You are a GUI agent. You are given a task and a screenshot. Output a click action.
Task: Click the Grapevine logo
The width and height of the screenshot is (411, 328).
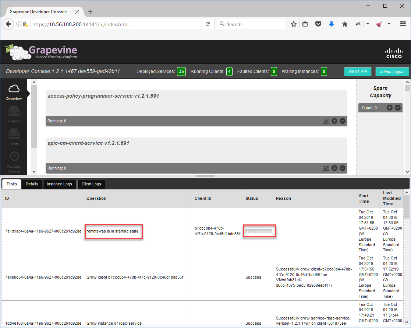pos(40,52)
